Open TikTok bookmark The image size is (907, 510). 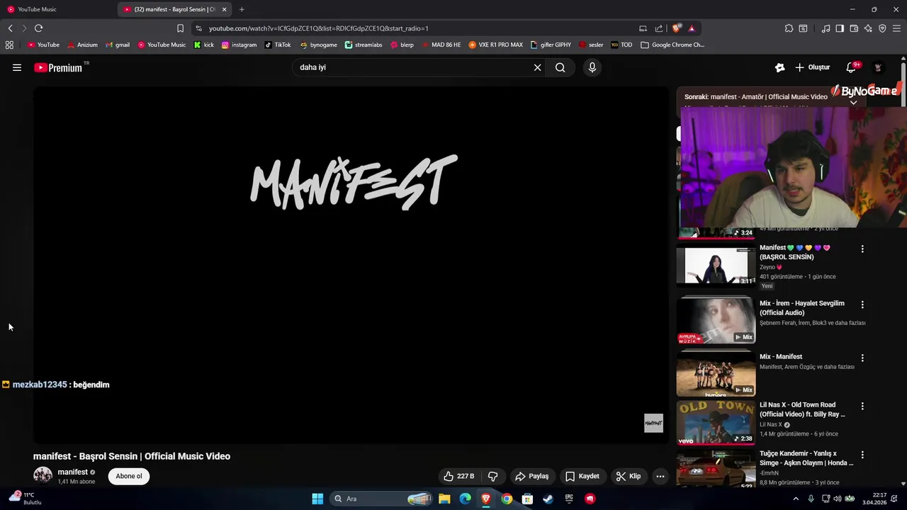coord(277,45)
